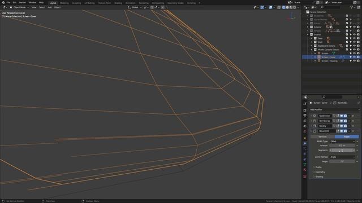The image size is (362, 203).
Task: Click the properties panel search field
Action: point(332,97)
